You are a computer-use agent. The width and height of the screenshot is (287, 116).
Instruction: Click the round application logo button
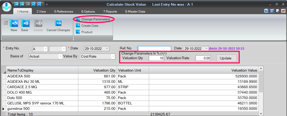(6, 7)
